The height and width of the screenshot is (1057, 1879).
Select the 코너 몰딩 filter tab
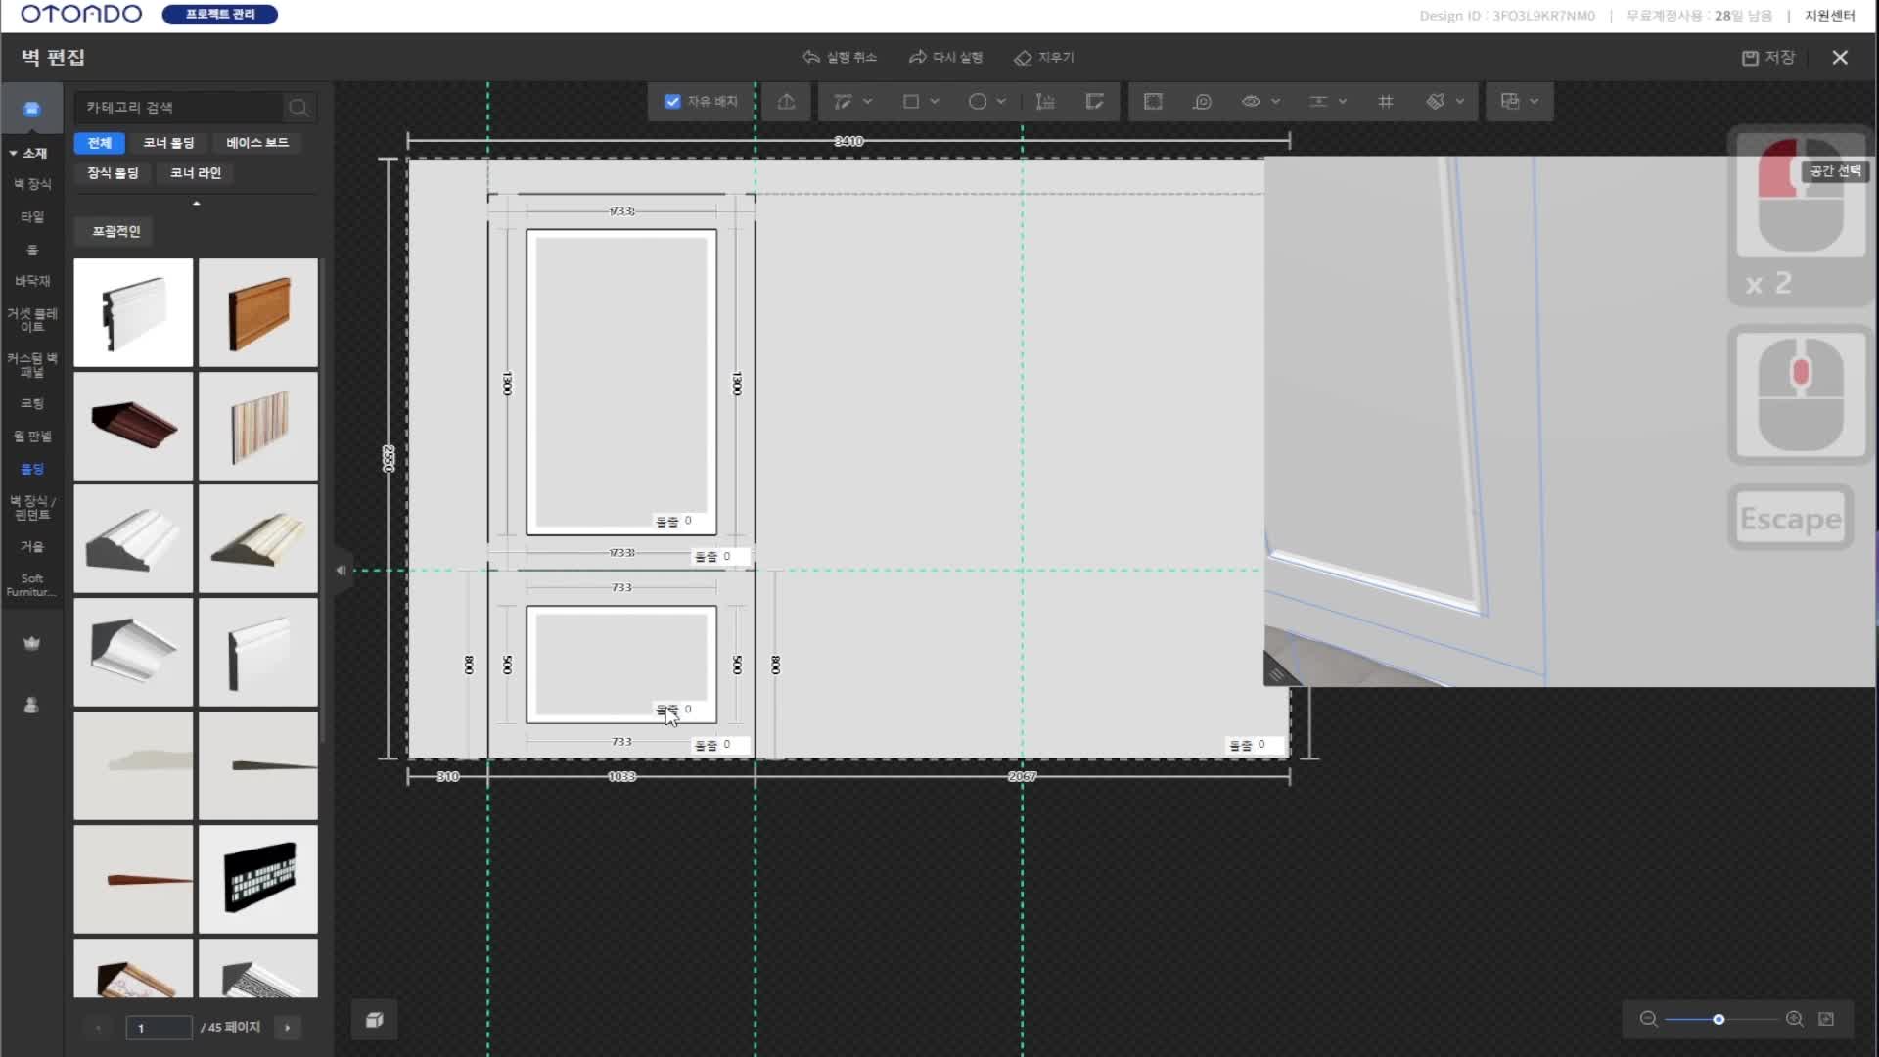168,143
